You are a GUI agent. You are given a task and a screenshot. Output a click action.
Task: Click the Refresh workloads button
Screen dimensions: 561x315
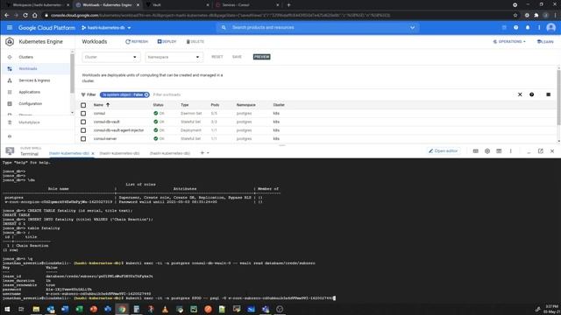pos(137,42)
